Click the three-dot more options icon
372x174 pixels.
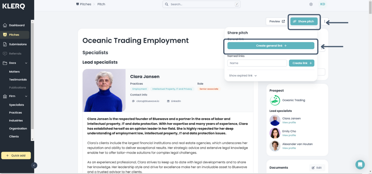325,22
